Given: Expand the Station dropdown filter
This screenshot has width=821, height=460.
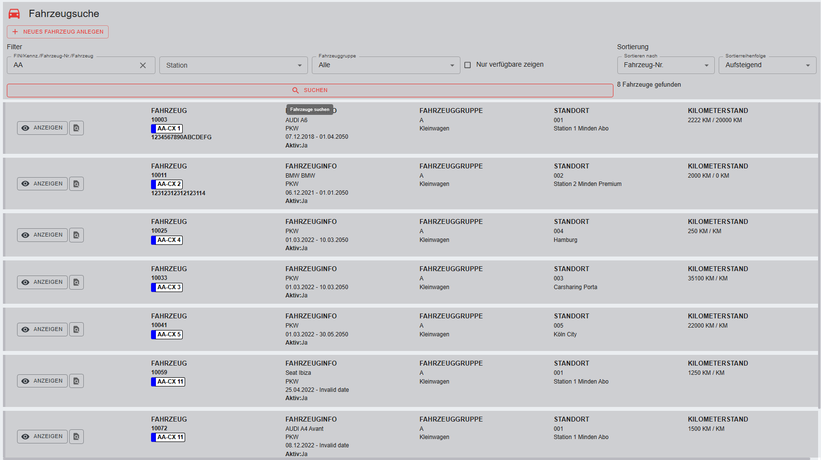Looking at the screenshot, I should pos(233,65).
